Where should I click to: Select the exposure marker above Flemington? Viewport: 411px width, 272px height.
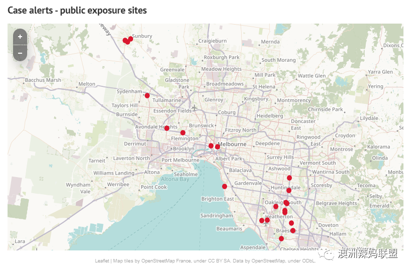tap(183, 132)
